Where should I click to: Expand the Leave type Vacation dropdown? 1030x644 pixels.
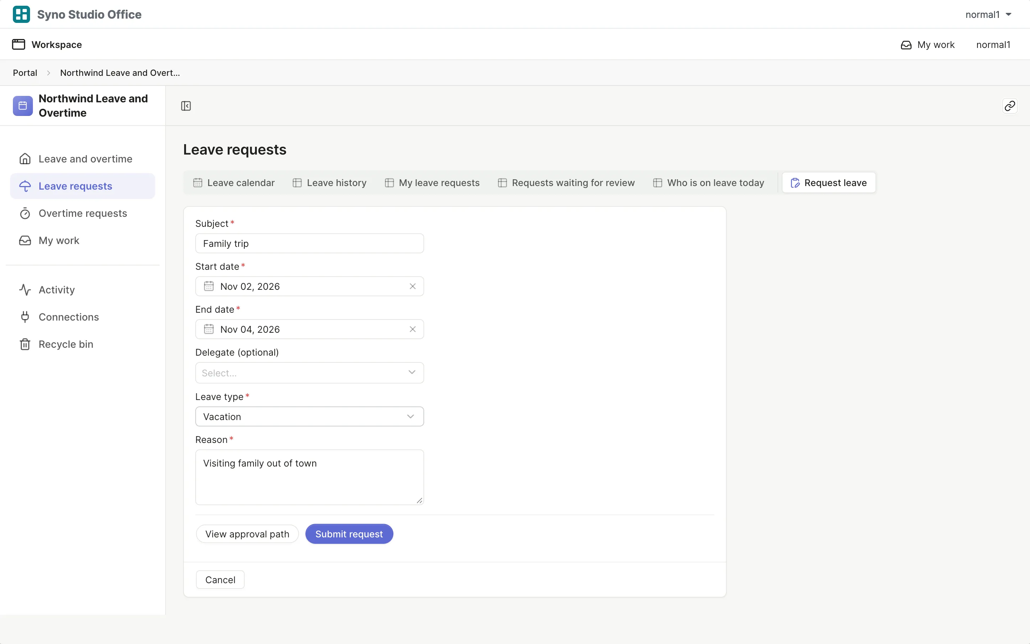coord(309,416)
